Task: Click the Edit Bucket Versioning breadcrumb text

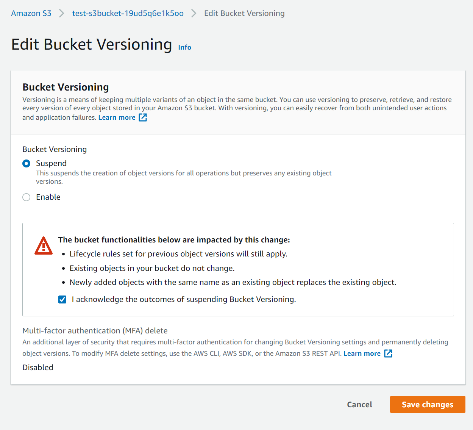Action: [x=244, y=13]
